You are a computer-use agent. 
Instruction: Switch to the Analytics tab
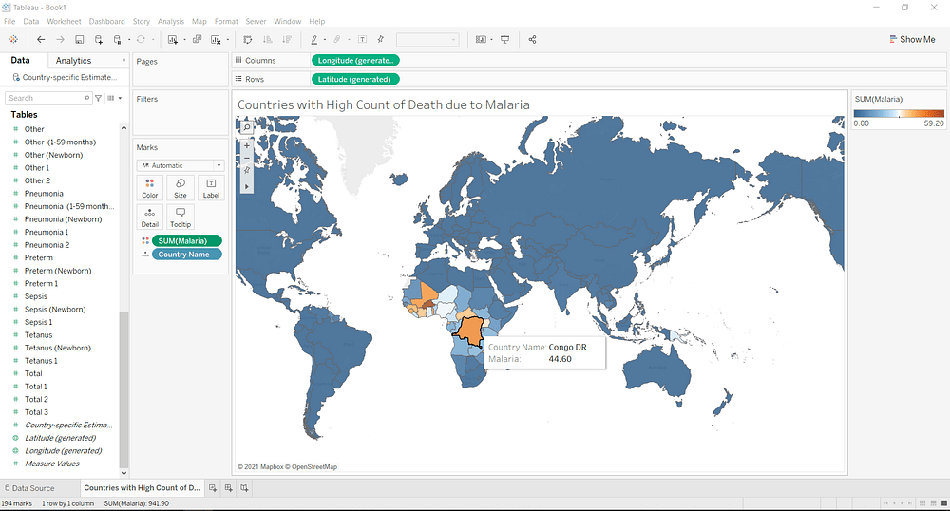pyautogui.click(x=74, y=61)
